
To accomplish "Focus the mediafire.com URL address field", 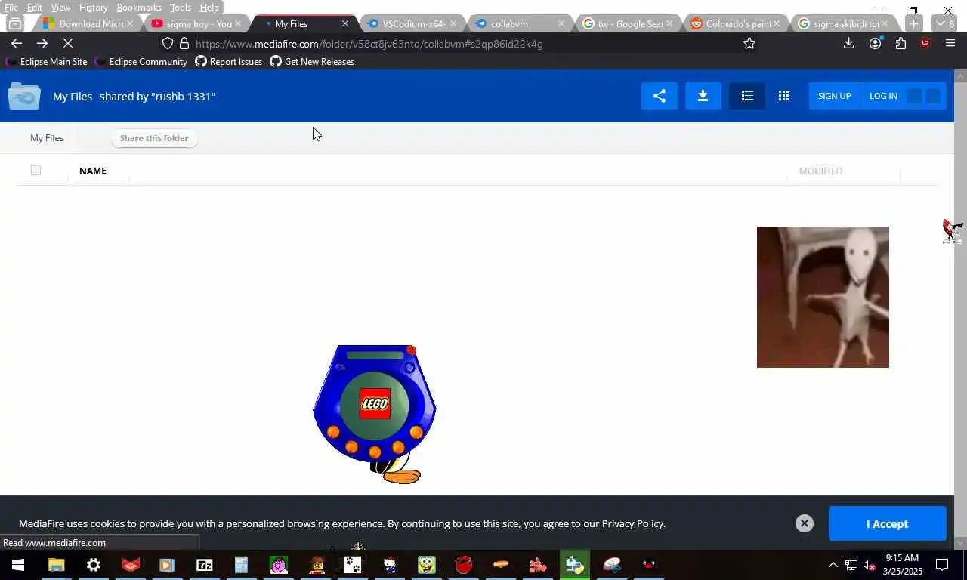I will click(x=369, y=44).
